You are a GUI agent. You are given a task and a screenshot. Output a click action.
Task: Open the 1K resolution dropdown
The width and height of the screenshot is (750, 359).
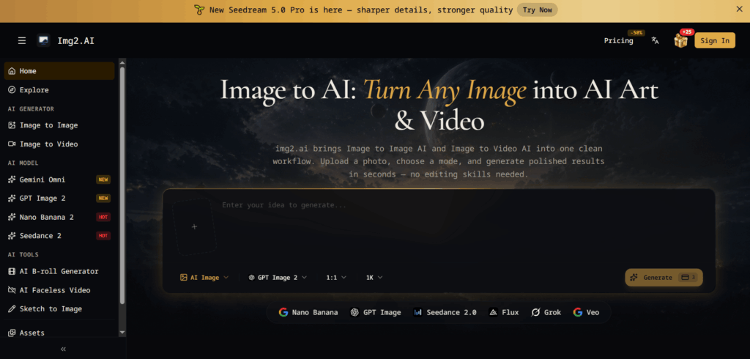point(374,277)
